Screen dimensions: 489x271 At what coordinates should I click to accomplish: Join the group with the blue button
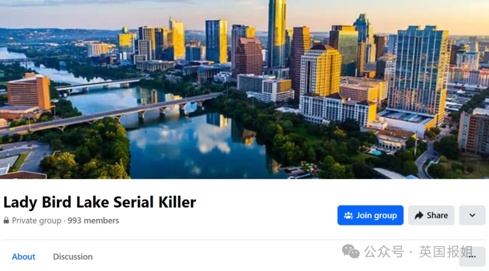(x=370, y=215)
